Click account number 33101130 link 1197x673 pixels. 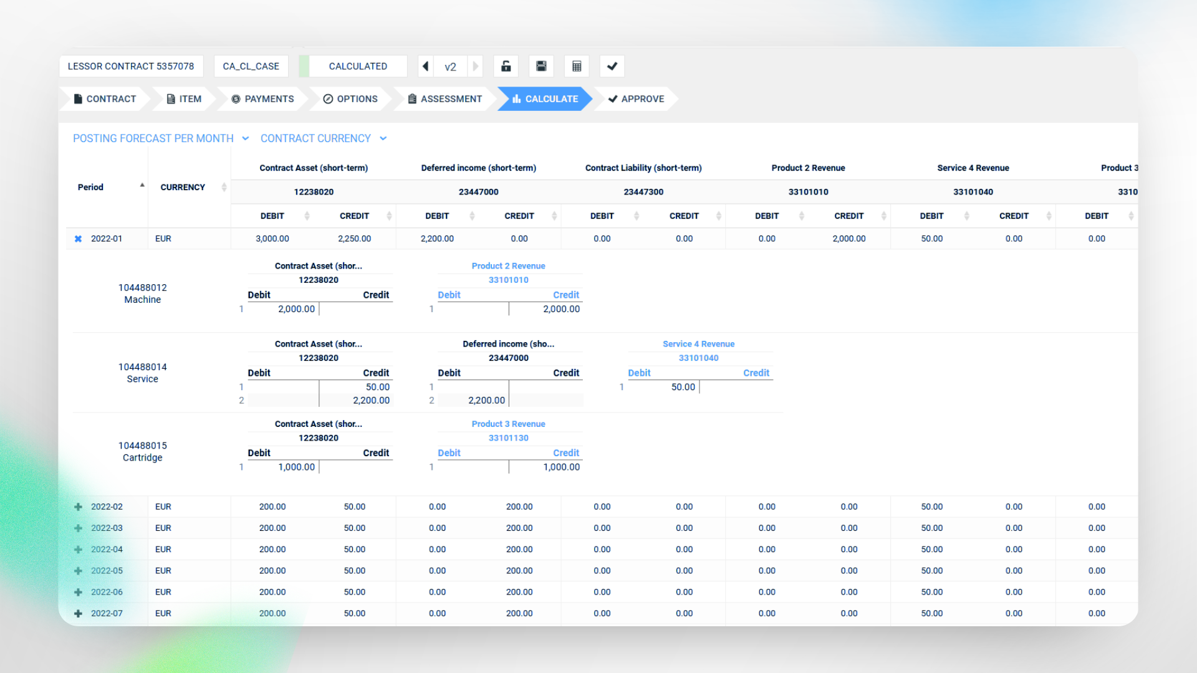508,438
